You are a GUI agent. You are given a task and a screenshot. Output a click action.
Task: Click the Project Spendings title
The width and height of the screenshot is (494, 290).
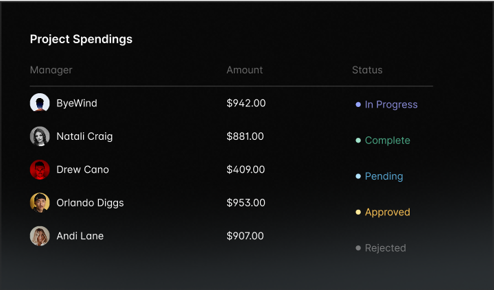click(x=81, y=39)
